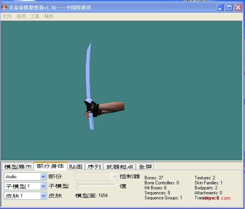
Task: Expand the studio body part dropdown
Action: pos(43,177)
